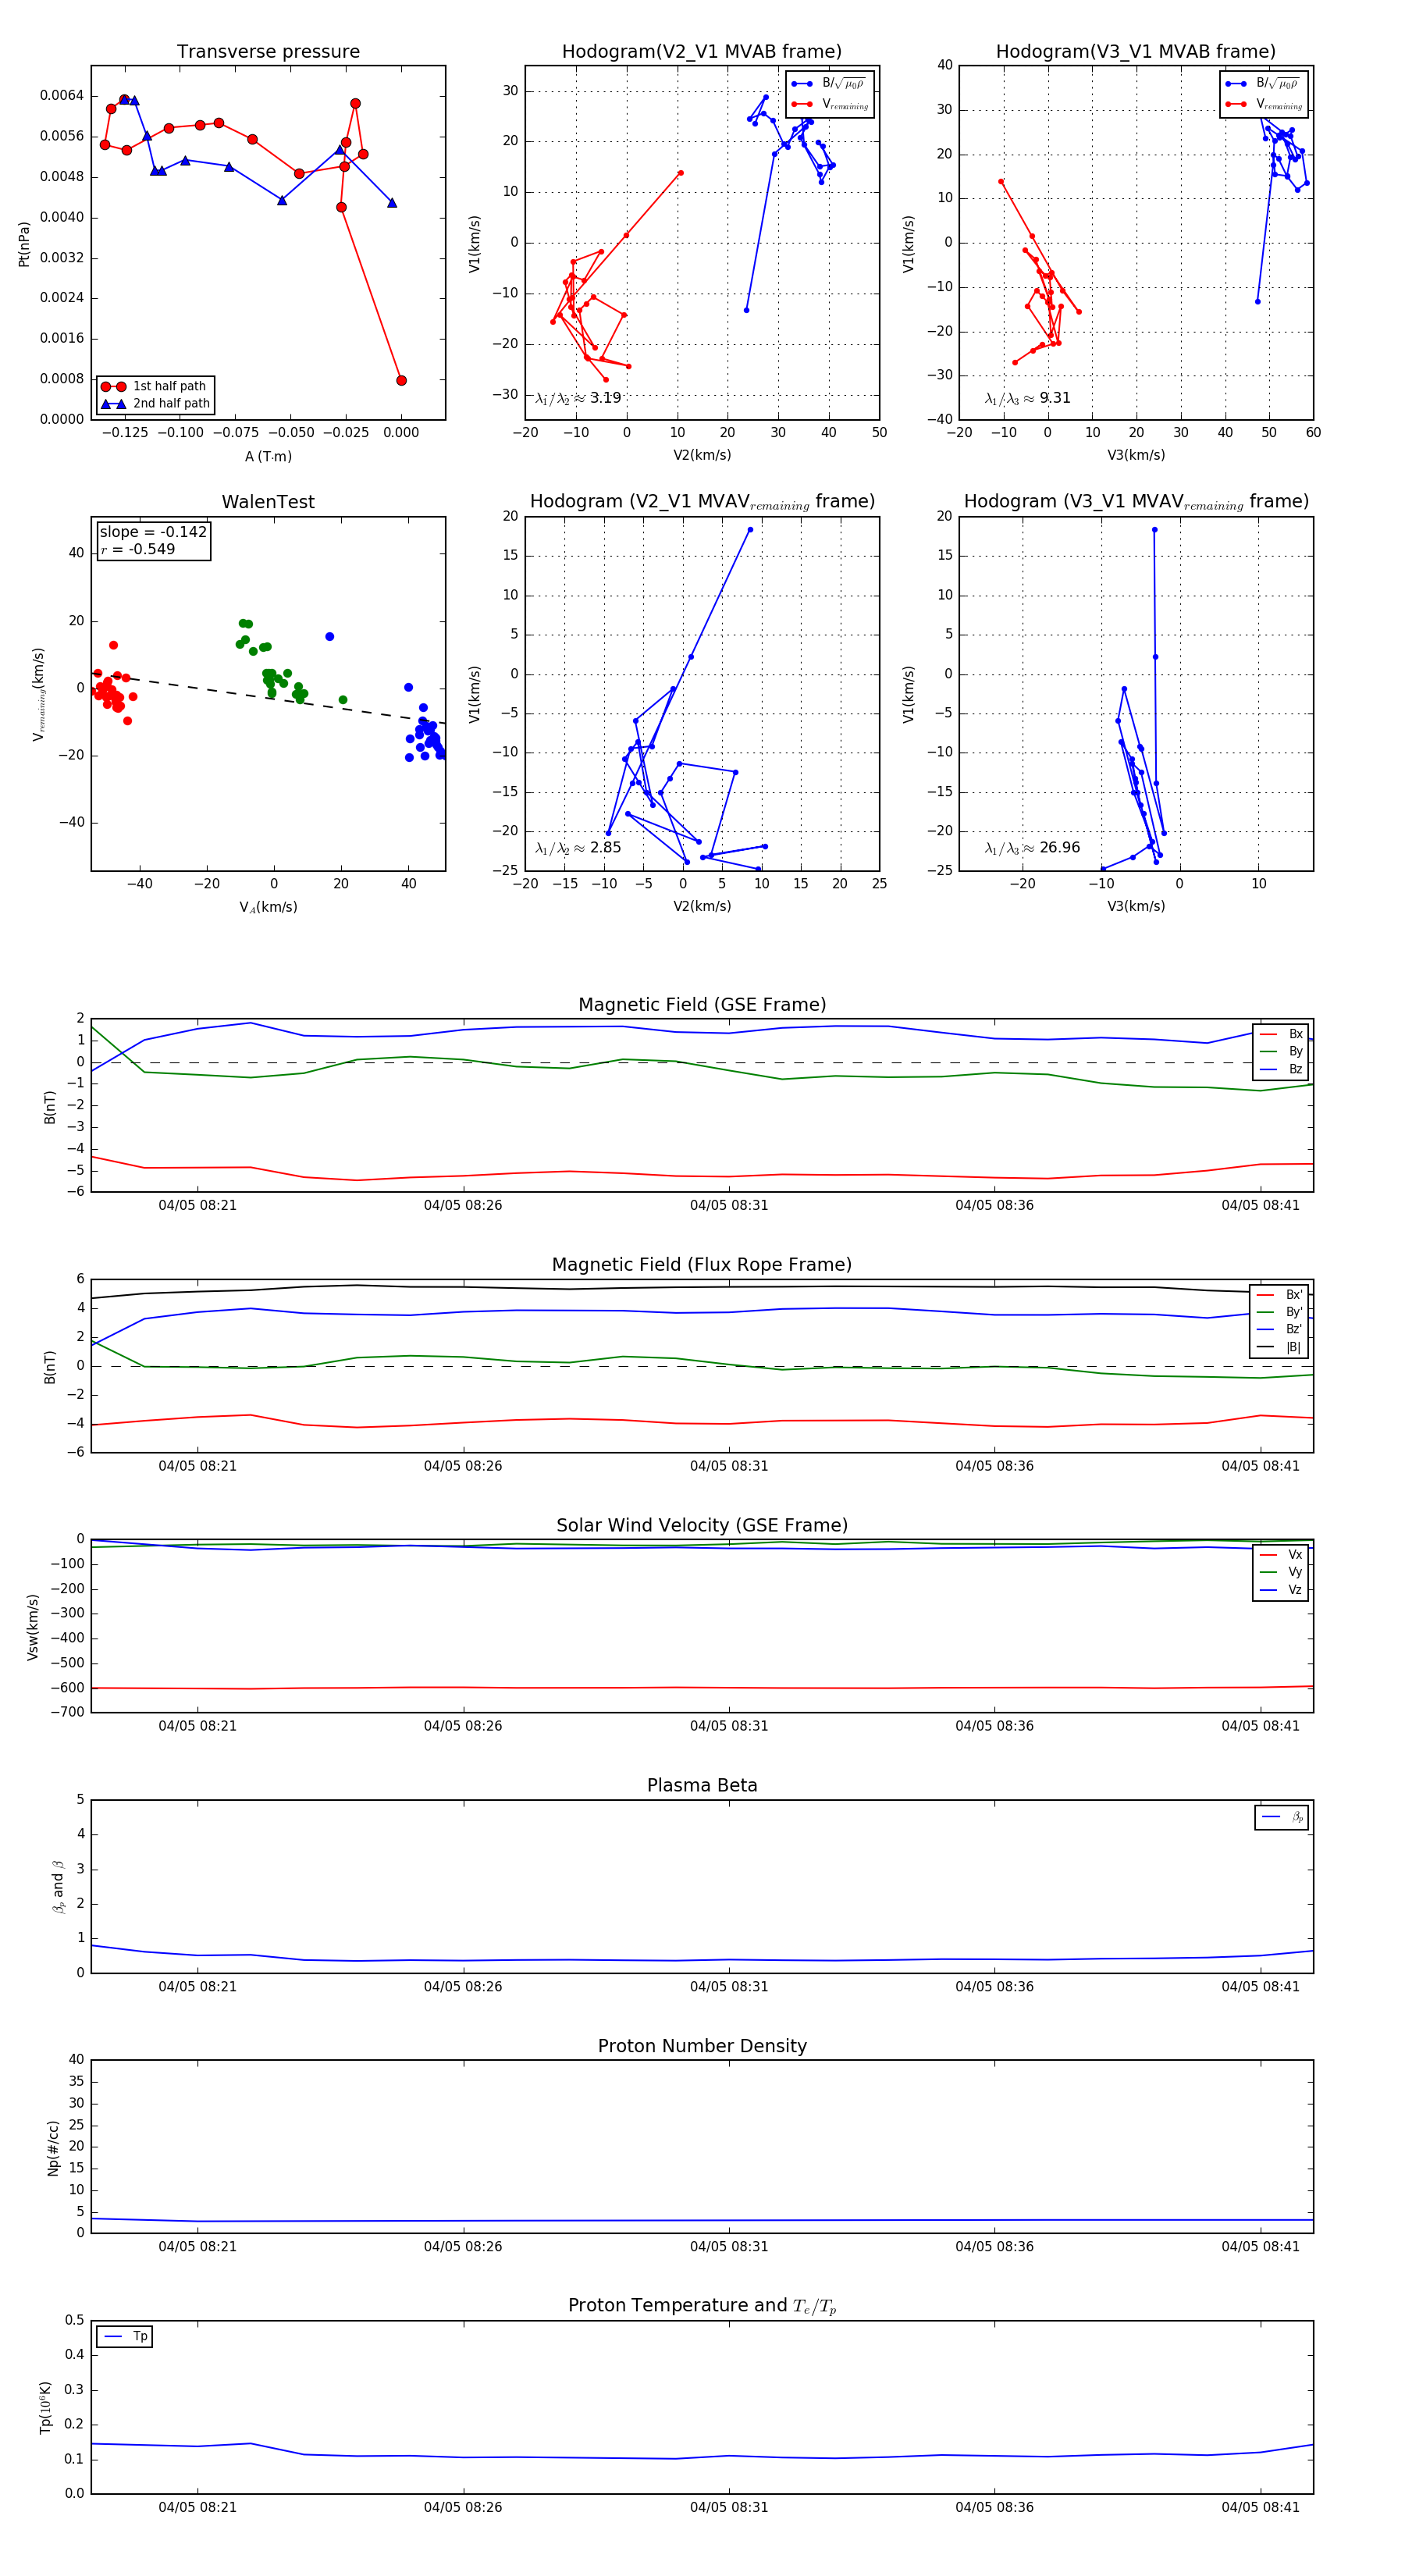Click the 'Tp' legend in Proton Temperature plot
Viewport: 1405px width, 2576px height.
pyautogui.click(x=125, y=2337)
